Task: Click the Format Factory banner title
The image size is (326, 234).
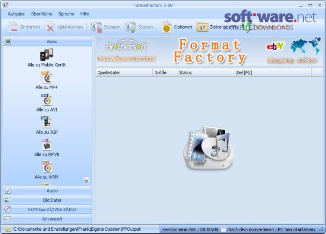Action: click(x=210, y=51)
